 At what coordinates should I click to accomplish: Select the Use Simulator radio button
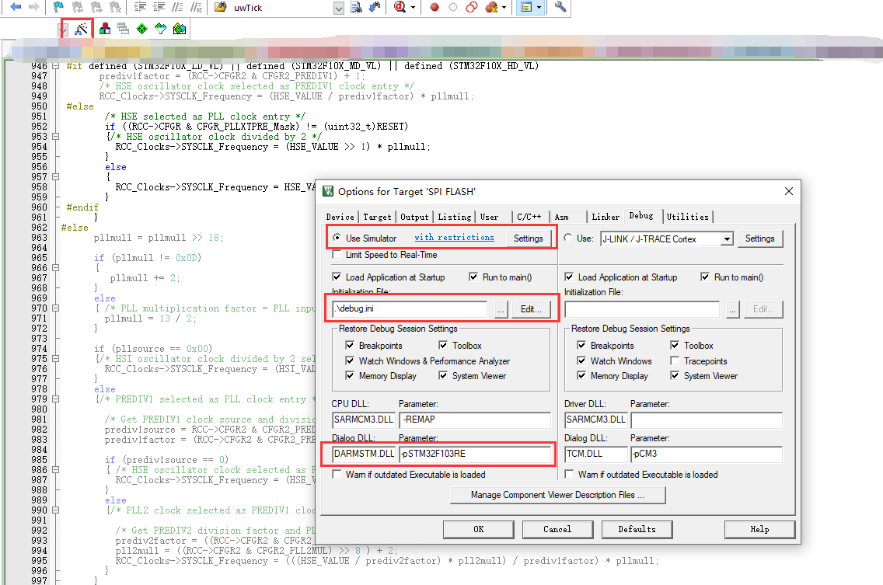point(337,238)
